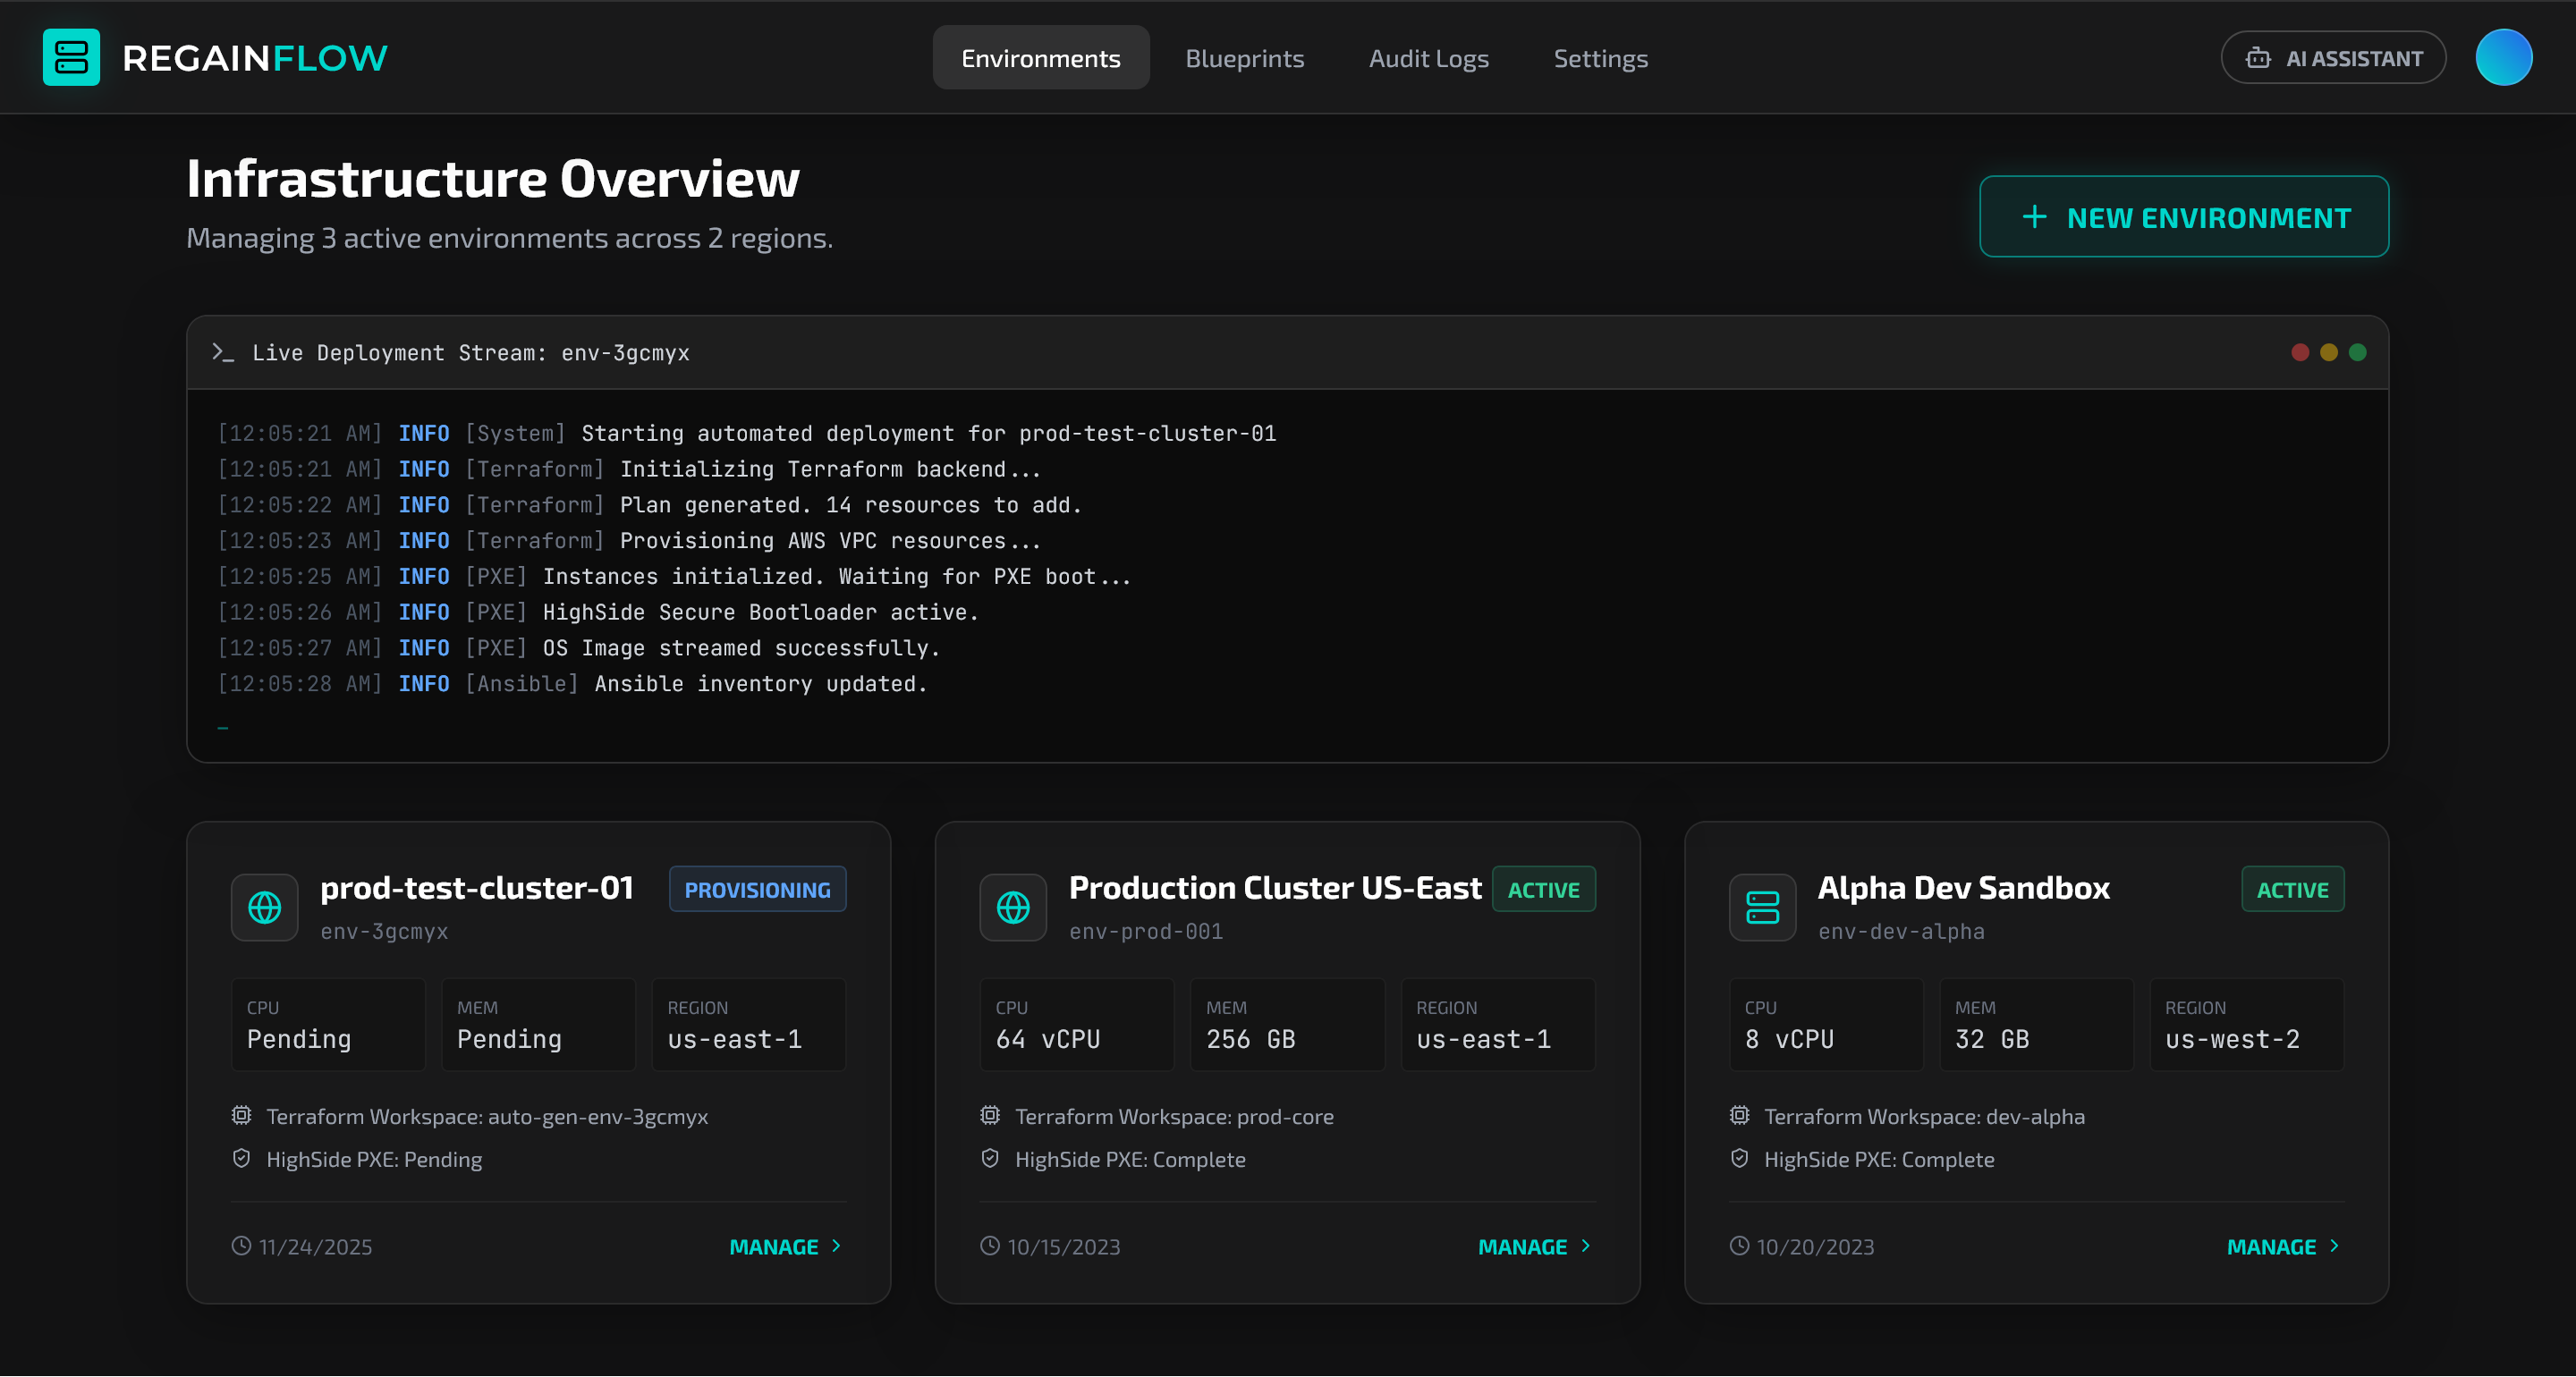This screenshot has width=2576, height=1377.
Task: Click the NEW ENVIRONMENT button
Action: pos(2184,216)
